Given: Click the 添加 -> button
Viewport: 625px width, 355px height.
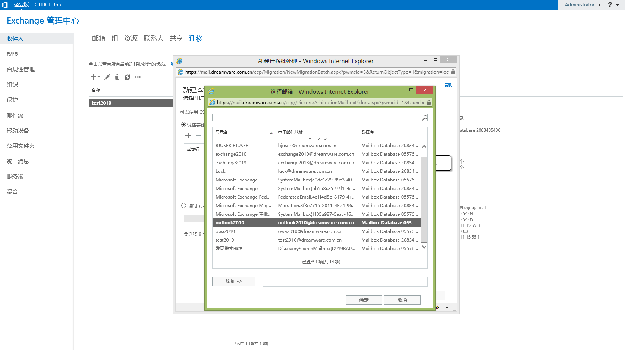Looking at the screenshot, I should (x=233, y=281).
